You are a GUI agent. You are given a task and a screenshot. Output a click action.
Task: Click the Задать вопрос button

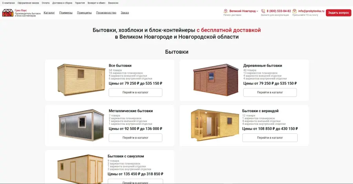tap(338, 13)
